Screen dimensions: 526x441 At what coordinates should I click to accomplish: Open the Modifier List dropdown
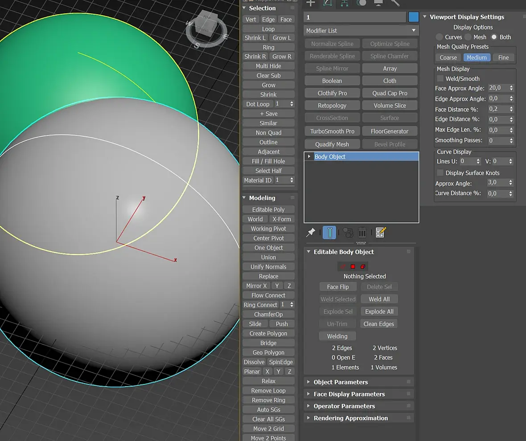(361, 30)
